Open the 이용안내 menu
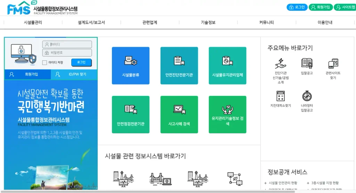 [x=325, y=23]
